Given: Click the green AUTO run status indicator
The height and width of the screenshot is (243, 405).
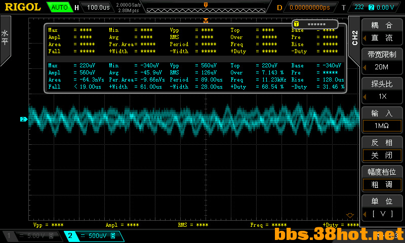Looking at the screenshot, I should pyautogui.click(x=59, y=7).
